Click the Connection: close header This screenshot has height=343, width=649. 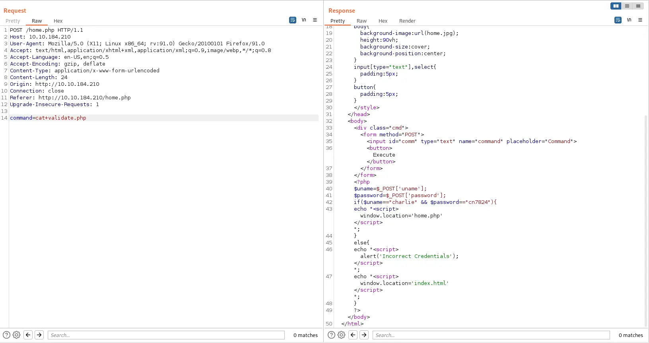pyautogui.click(x=37, y=91)
